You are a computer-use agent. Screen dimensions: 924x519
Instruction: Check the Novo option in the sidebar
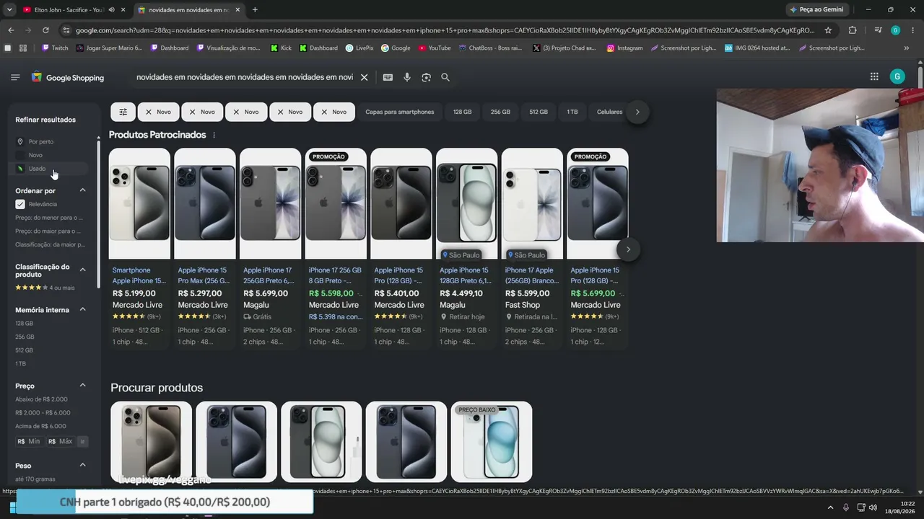pos(35,155)
